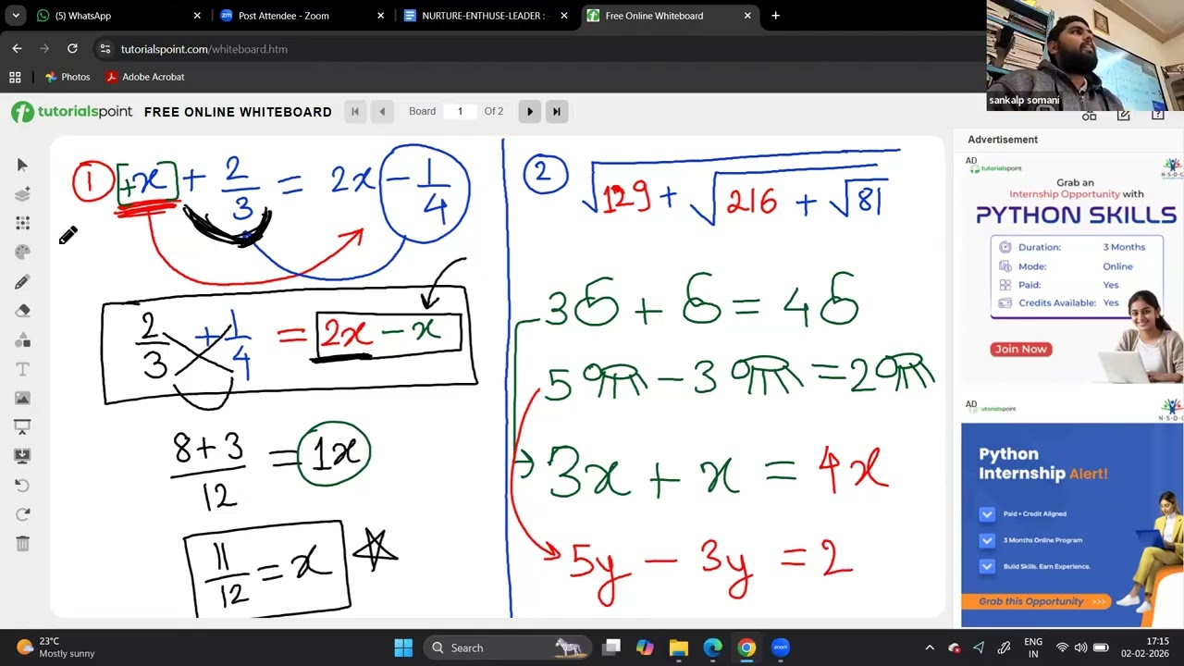
Task: Open File Explorer from taskbar
Action: pos(679,647)
